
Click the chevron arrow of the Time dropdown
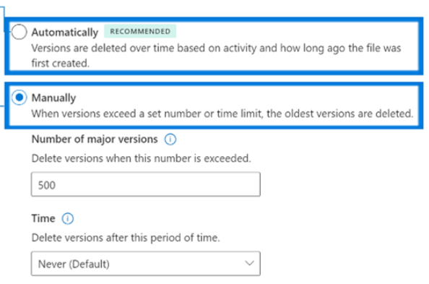tap(249, 264)
